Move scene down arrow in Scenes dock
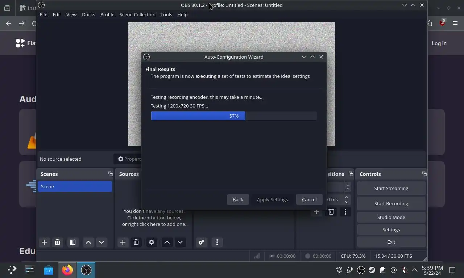464x278 pixels. [x=101, y=242]
